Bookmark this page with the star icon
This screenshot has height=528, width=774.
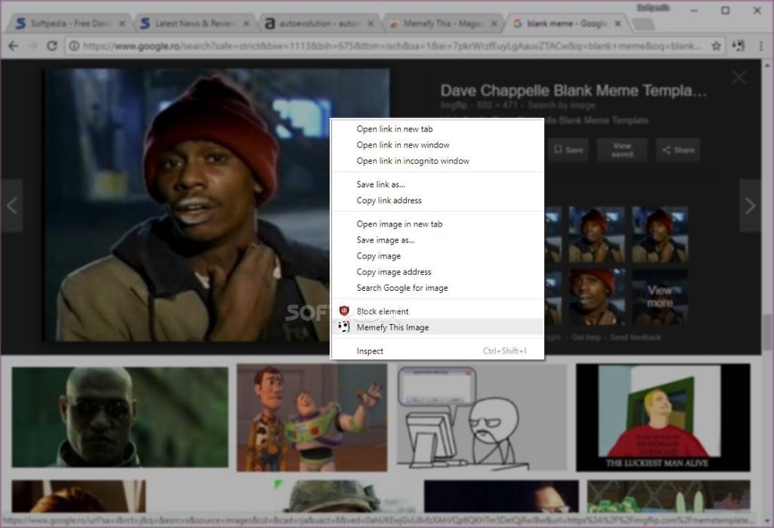[717, 46]
